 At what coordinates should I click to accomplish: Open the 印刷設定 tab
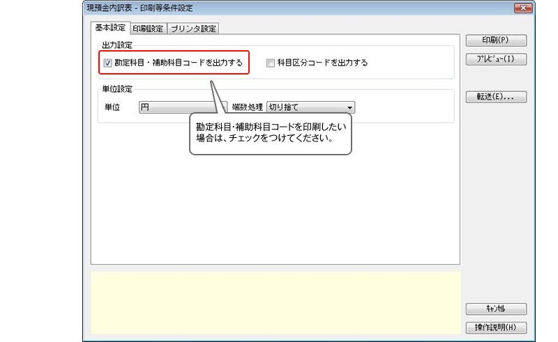[147, 29]
